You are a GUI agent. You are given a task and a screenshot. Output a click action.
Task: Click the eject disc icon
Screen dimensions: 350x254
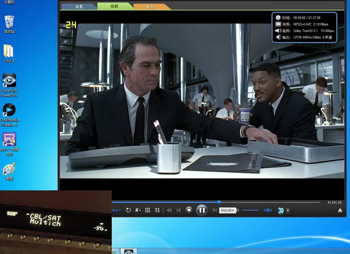[x=340, y=210]
